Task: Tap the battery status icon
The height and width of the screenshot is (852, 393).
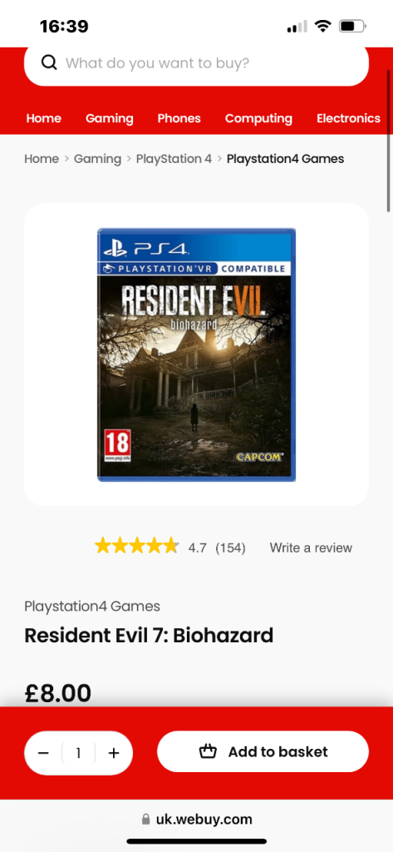Action: point(353,26)
